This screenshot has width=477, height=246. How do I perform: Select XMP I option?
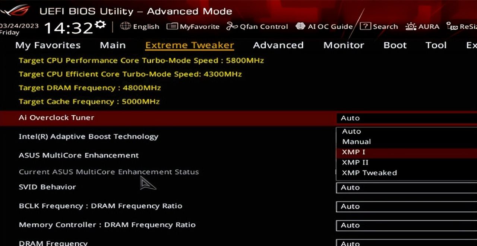pyautogui.click(x=406, y=152)
